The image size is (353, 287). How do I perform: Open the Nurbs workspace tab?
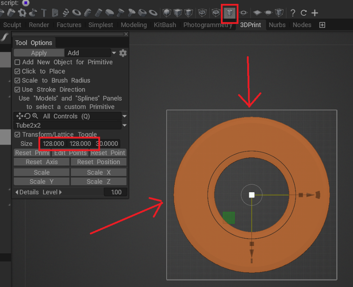click(x=277, y=25)
